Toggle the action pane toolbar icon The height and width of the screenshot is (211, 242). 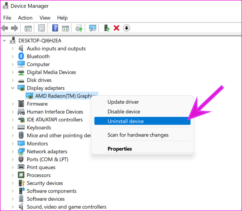[66, 28]
